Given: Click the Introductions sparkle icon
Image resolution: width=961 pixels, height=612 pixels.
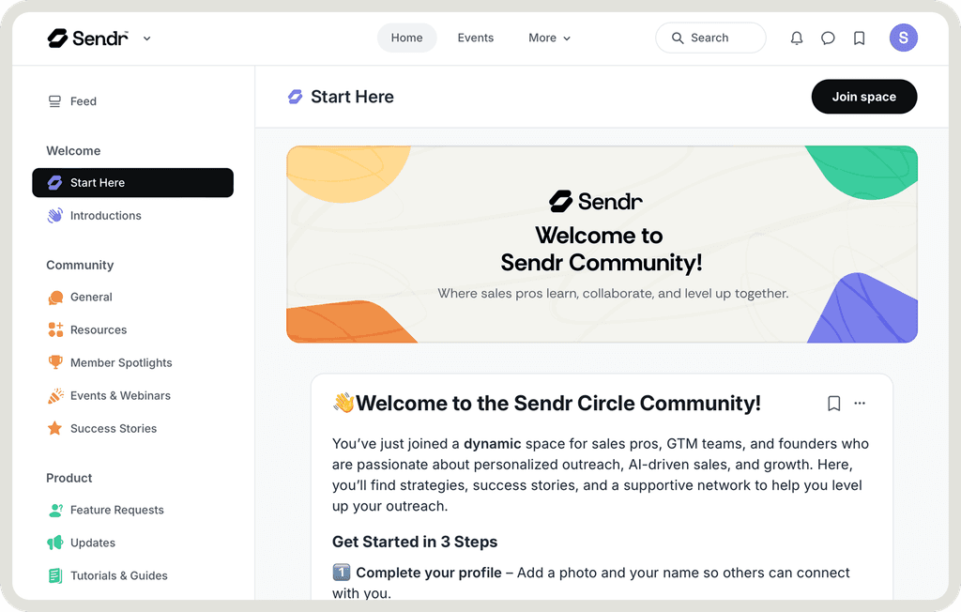Looking at the screenshot, I should [56, 215].
